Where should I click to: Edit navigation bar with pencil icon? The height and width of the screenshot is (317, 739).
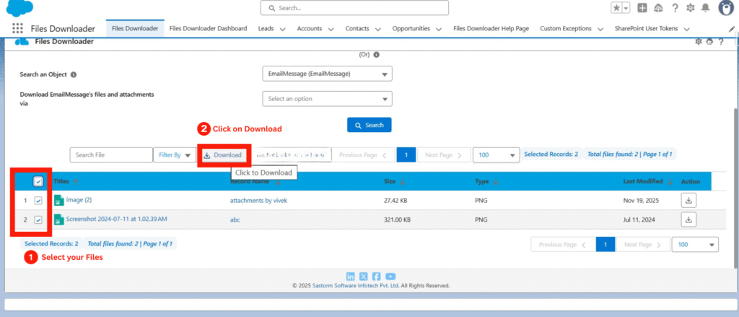[x=732, y=29]
